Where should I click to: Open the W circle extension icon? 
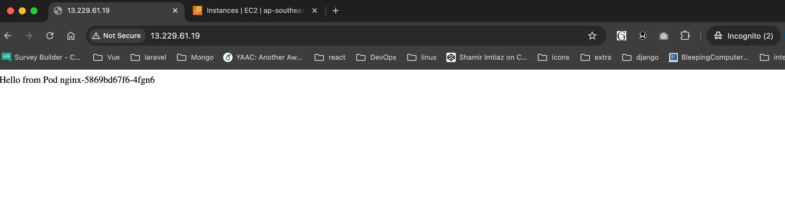pyautogui.click(x=642, y=36)
